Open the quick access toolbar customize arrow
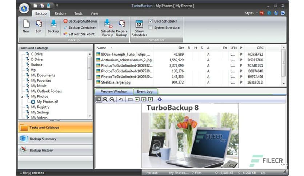The width and height of the screenshot is (304, 176). click(x=57, y=5)
